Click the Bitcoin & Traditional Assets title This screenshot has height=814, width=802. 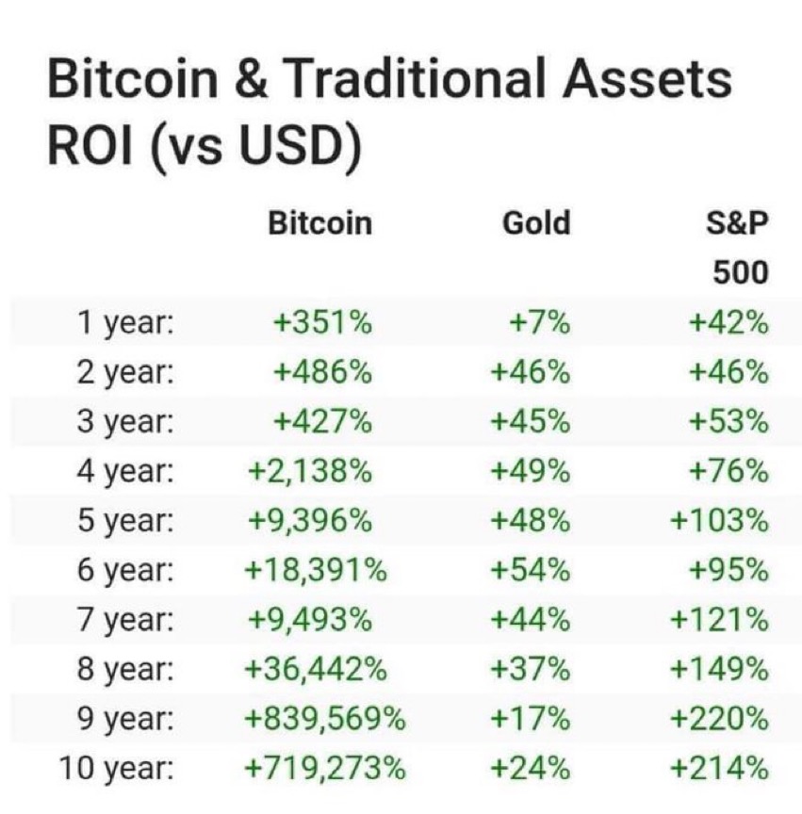click(389, 79)
